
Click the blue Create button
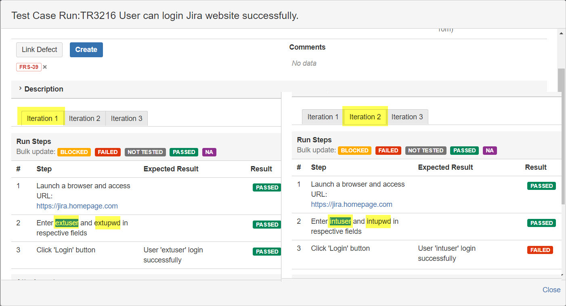point(86,50)
